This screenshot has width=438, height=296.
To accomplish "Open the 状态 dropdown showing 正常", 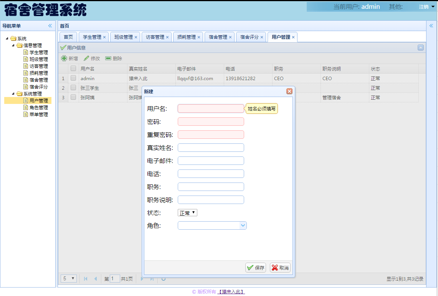I will (x=187, y=212).
